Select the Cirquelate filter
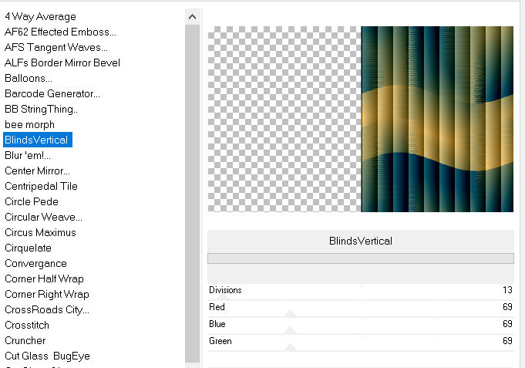 (28, 248)
